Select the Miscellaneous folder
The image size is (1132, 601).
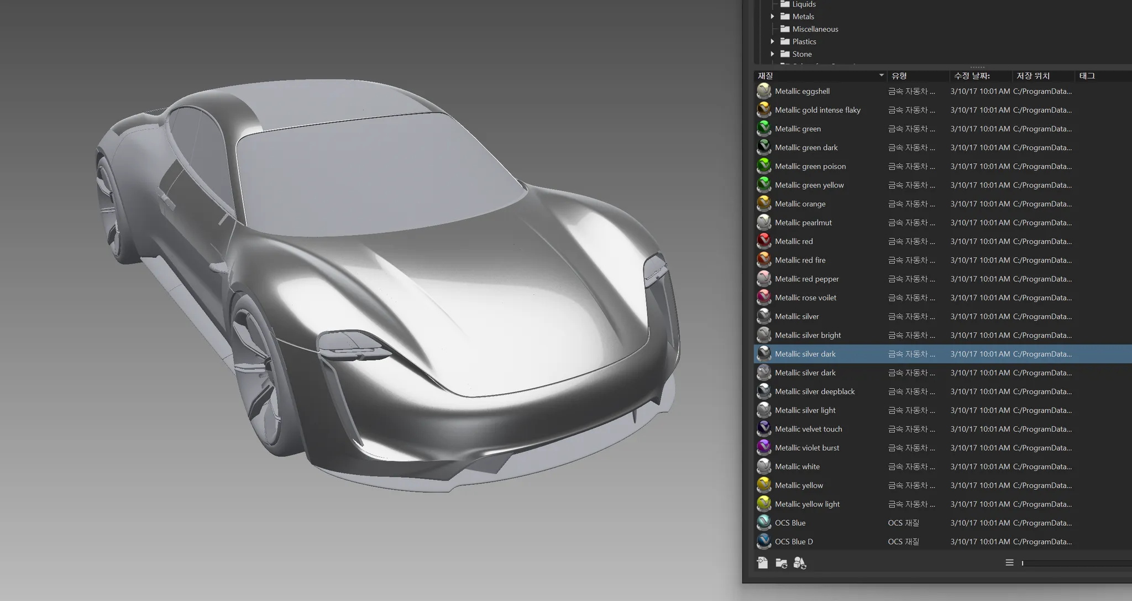815,29
